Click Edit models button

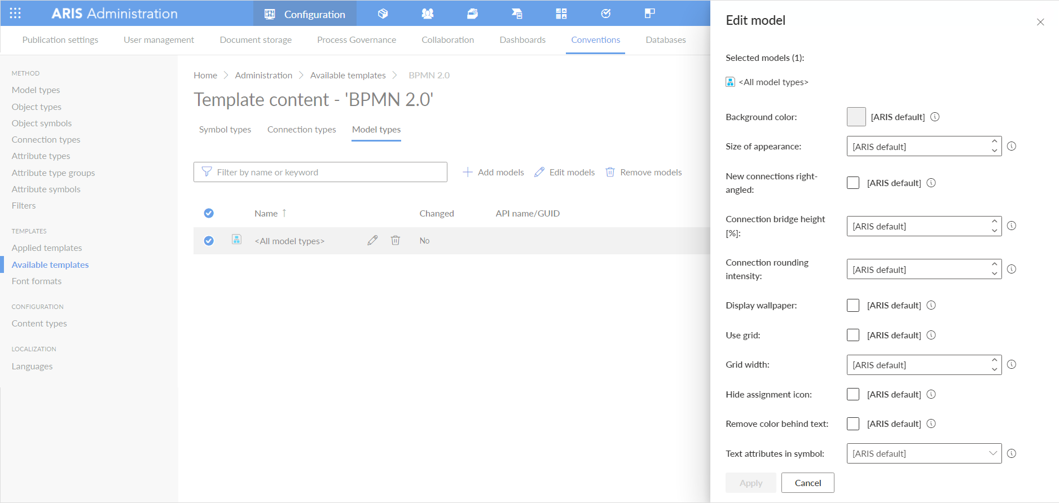[564, 172]
